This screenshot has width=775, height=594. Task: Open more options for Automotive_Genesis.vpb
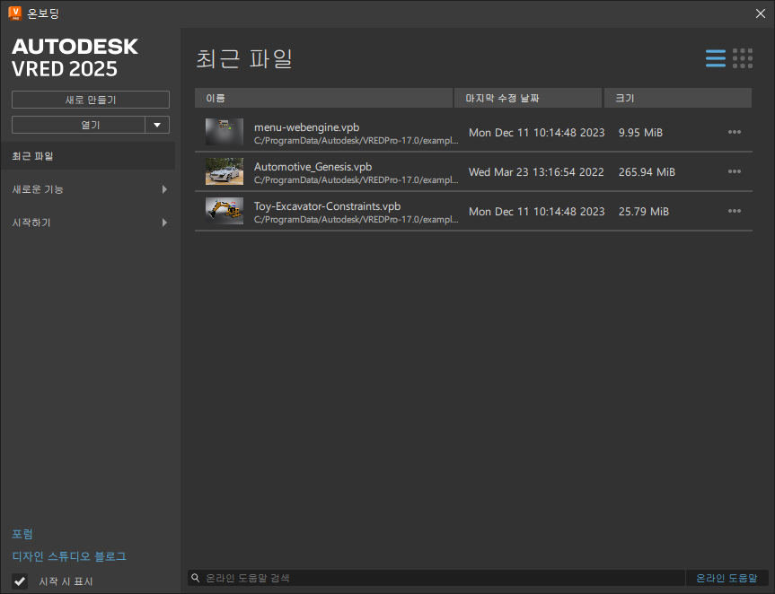734,171
